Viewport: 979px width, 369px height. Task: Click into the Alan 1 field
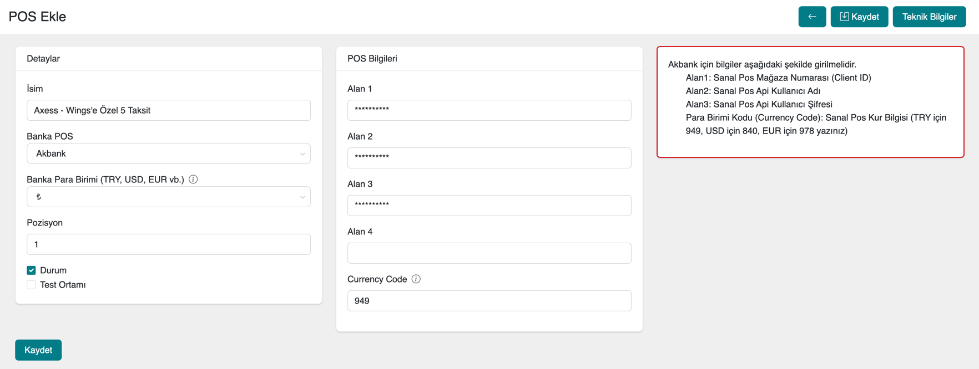coord(489,110)
